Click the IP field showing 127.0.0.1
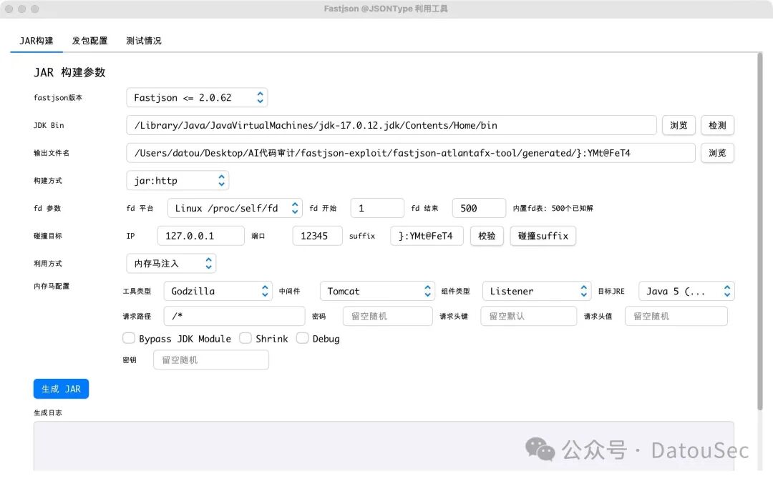 200,236
